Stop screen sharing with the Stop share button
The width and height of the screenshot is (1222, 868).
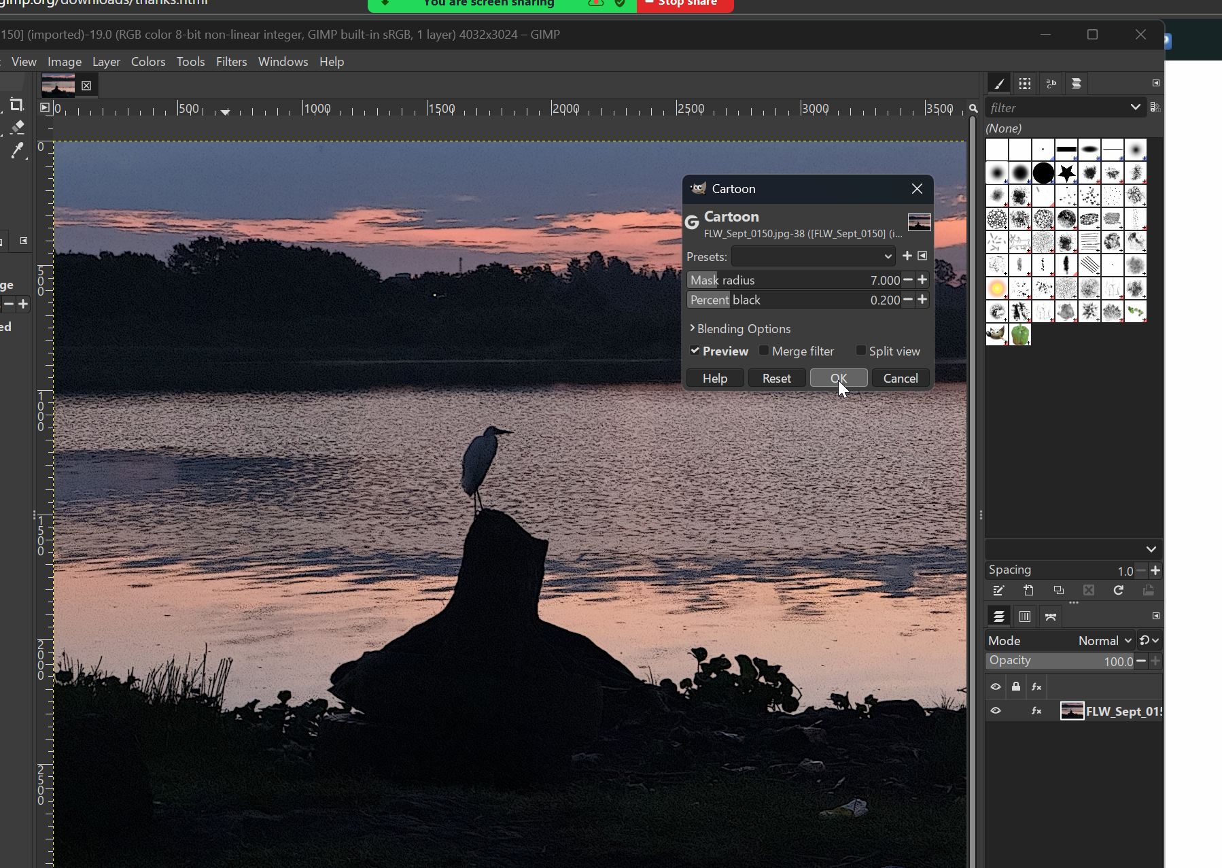685,4
